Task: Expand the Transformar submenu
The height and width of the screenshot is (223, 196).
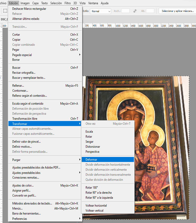Action: (45, 124)
